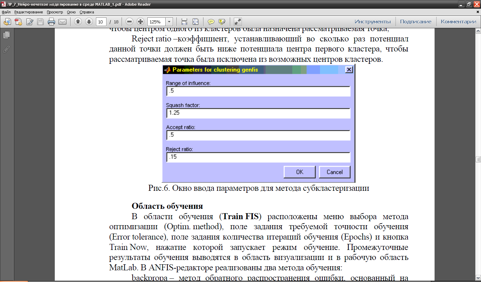Click the Adobe Reader PDF title bar icon

[4, 4]
